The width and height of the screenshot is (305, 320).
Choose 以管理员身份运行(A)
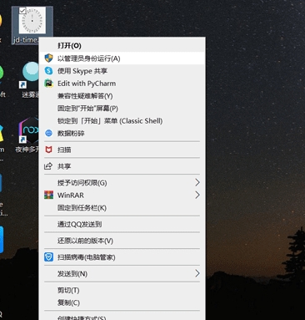point(122,58)
